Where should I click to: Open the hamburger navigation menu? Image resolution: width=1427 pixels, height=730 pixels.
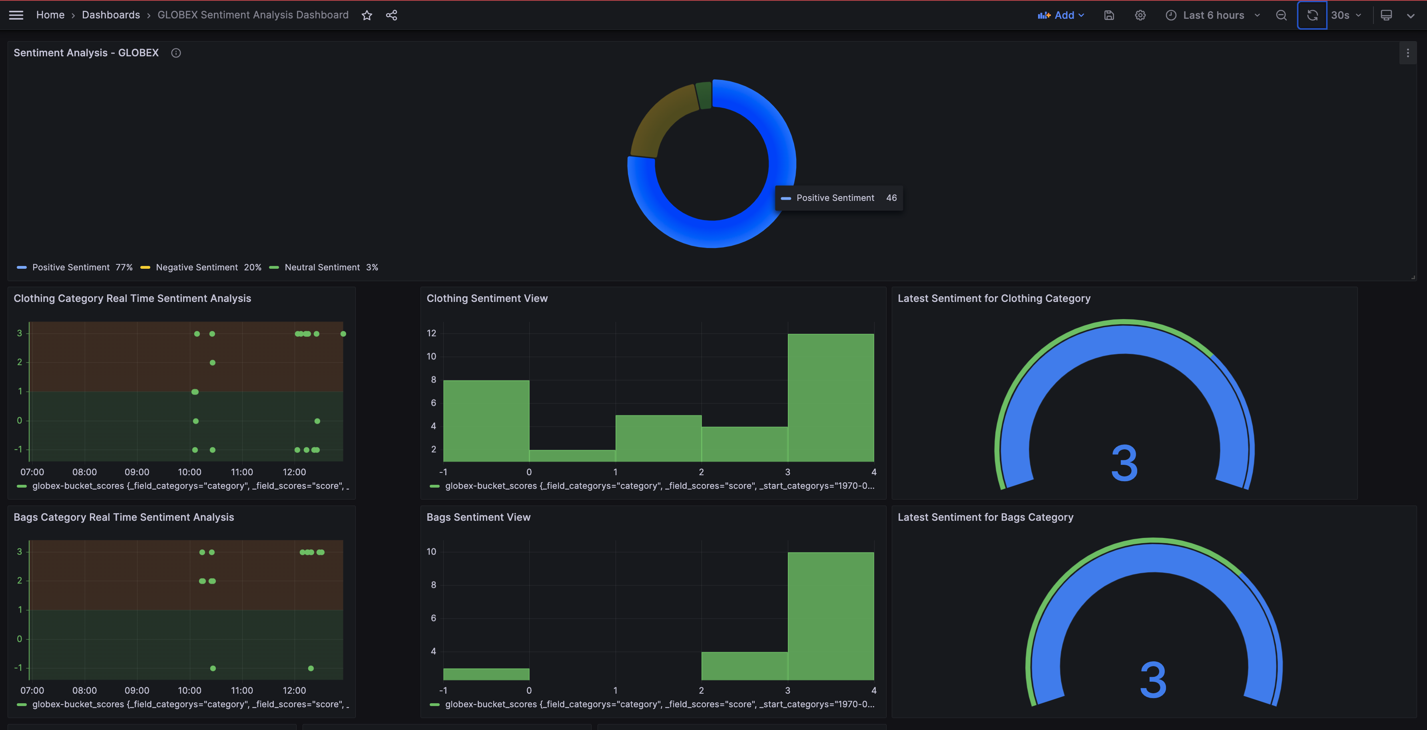tap(16, 15)
